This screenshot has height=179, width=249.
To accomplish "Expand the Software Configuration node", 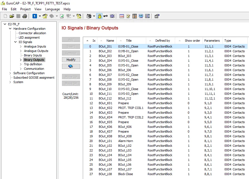I will 10,73.
